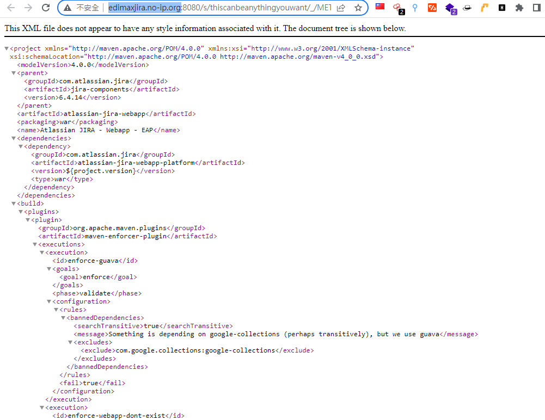
Task: Collapse the <plugin> node
Action: coord(27,220)
